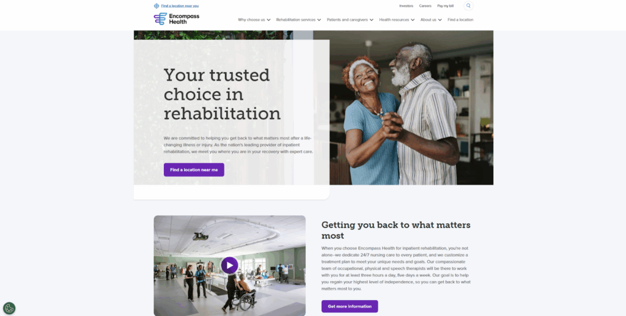This screenshot has height=316, width=626.
Task: Expand the Why choose us chevron
Action: (x=269, y=20)
